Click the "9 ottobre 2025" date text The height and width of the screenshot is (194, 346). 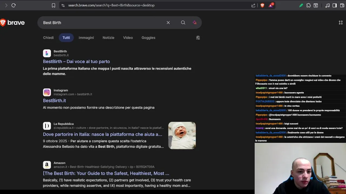click(55, 141)
